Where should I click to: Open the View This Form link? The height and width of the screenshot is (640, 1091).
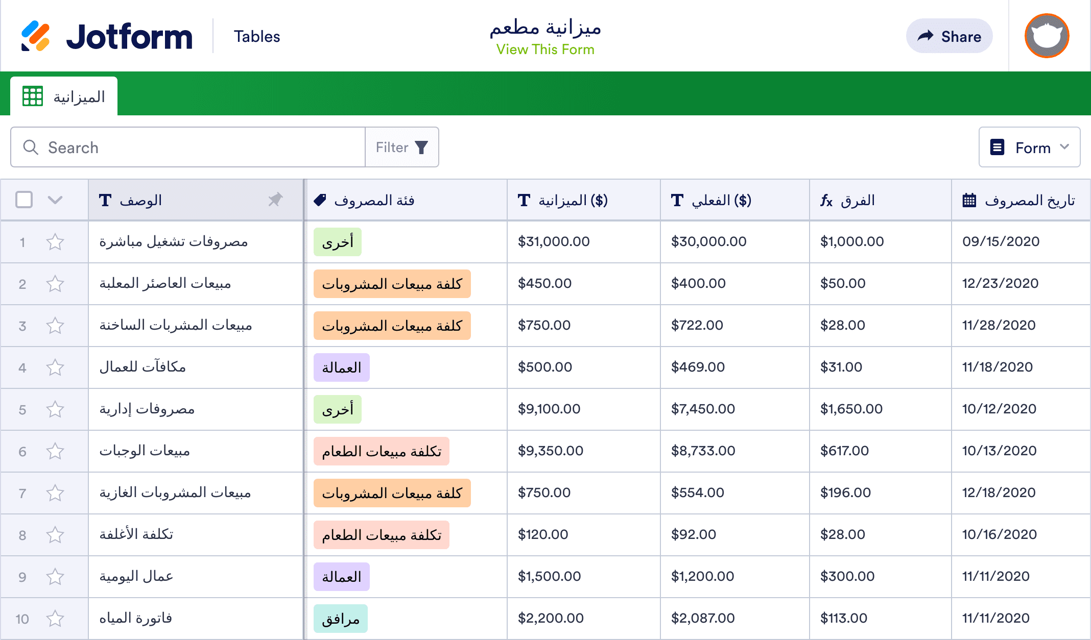545,50
